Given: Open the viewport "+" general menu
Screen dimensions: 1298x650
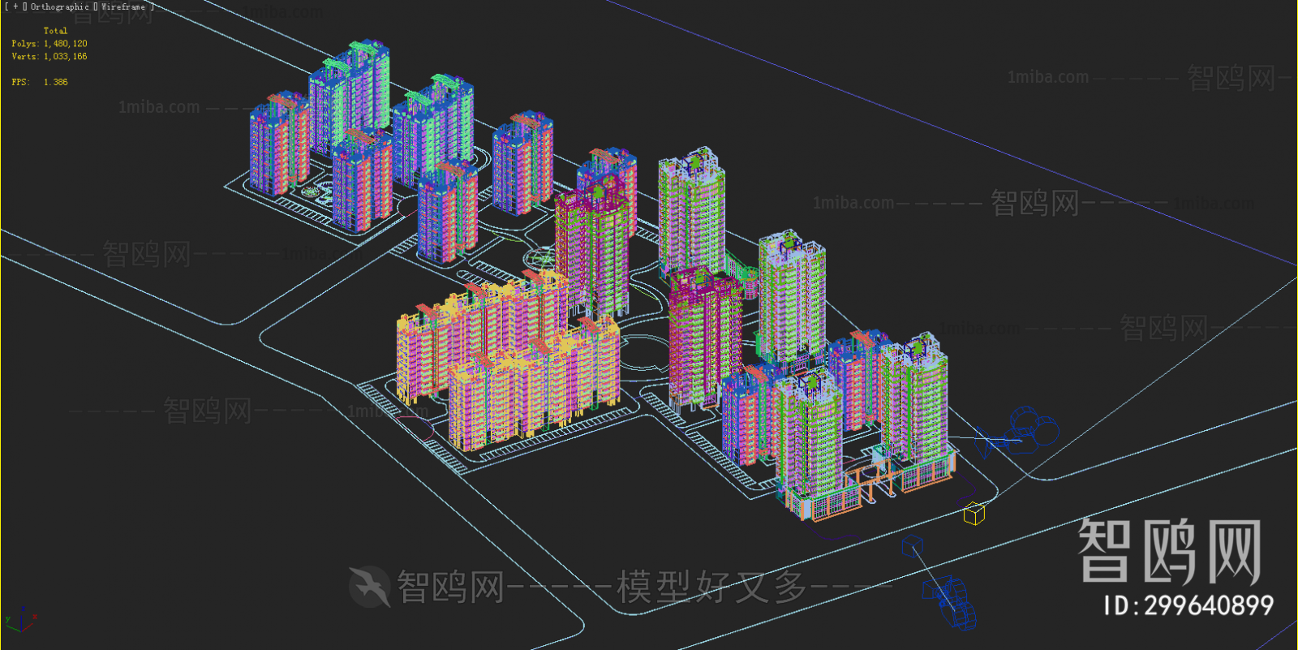Looking at the screenshot, I should coord(15,6).
